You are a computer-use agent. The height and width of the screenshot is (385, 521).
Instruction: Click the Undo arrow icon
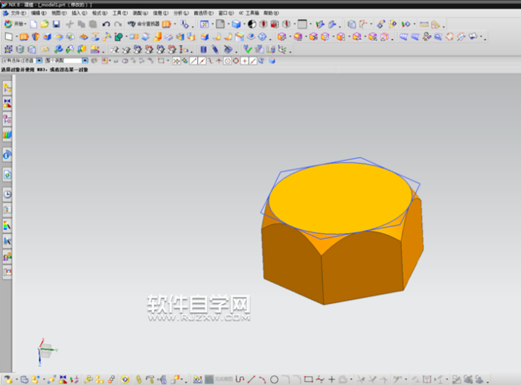tap(106, 25)
